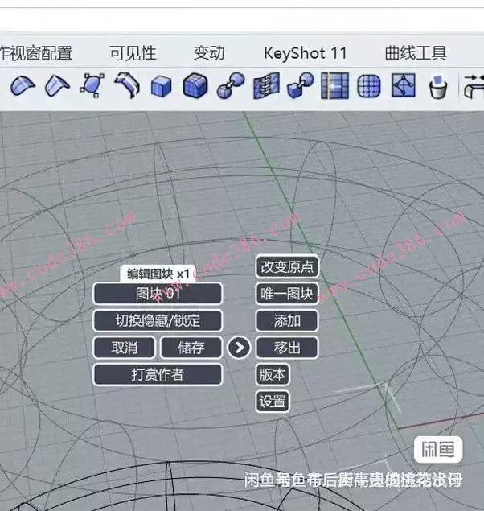Screen dimensions: 484x511
Task: Click the extrude surface icon beside it
Action: click(x=57, y=86)
